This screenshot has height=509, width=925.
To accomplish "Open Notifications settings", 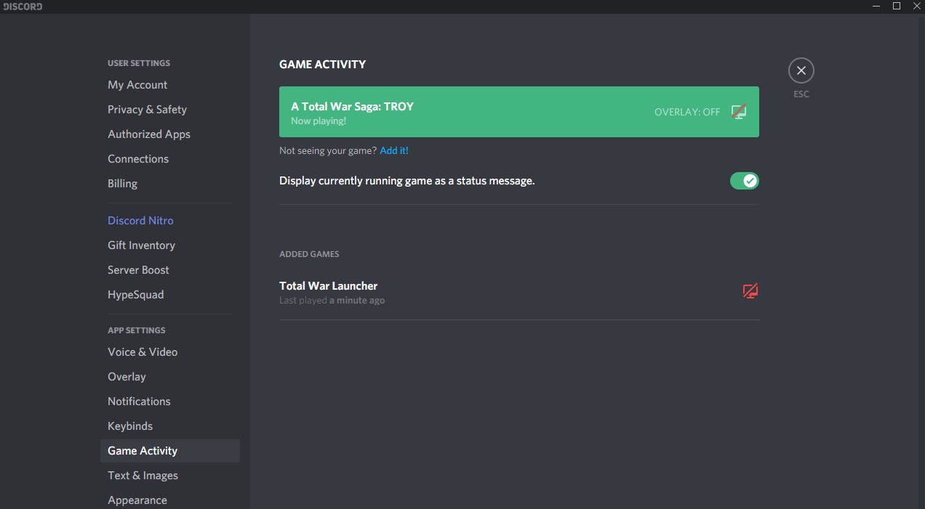I will point(139,402).
